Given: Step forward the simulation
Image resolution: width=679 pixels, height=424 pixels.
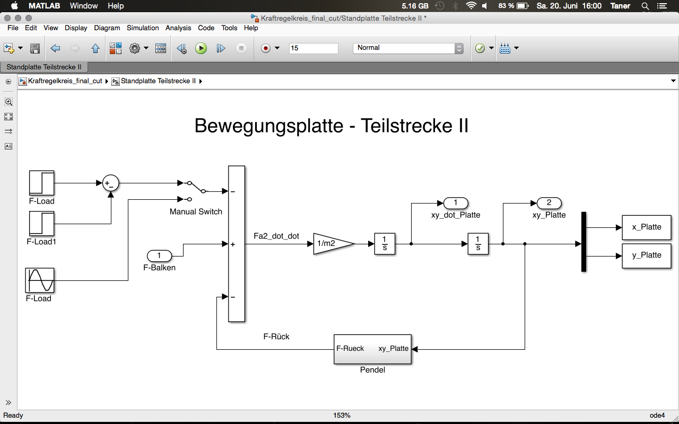Looking at the screenshot, I should 221,48.
